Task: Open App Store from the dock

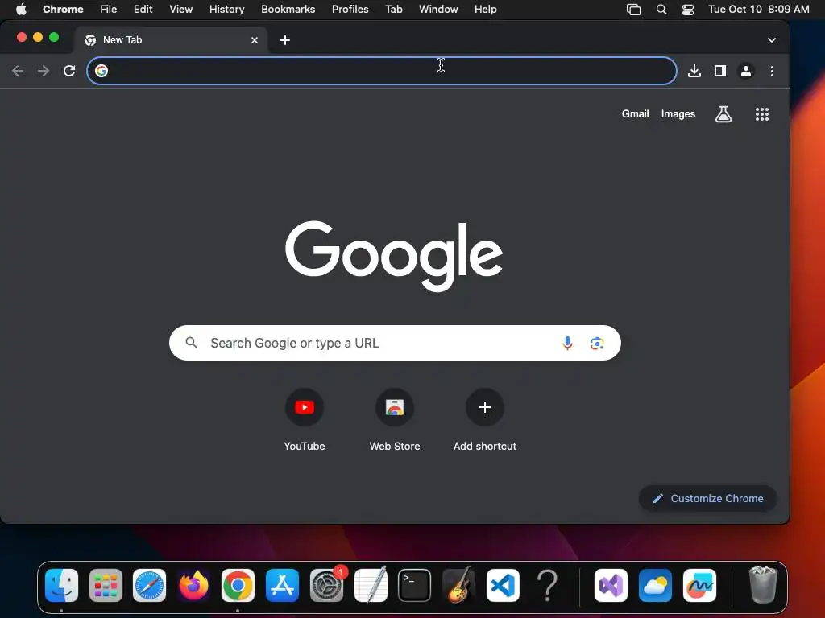Action: (282, 585)
